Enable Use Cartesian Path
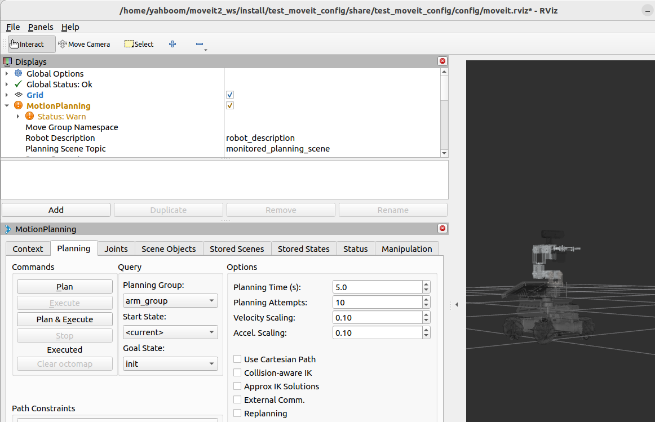The image size is (655, 422). [x=237, y=359]
